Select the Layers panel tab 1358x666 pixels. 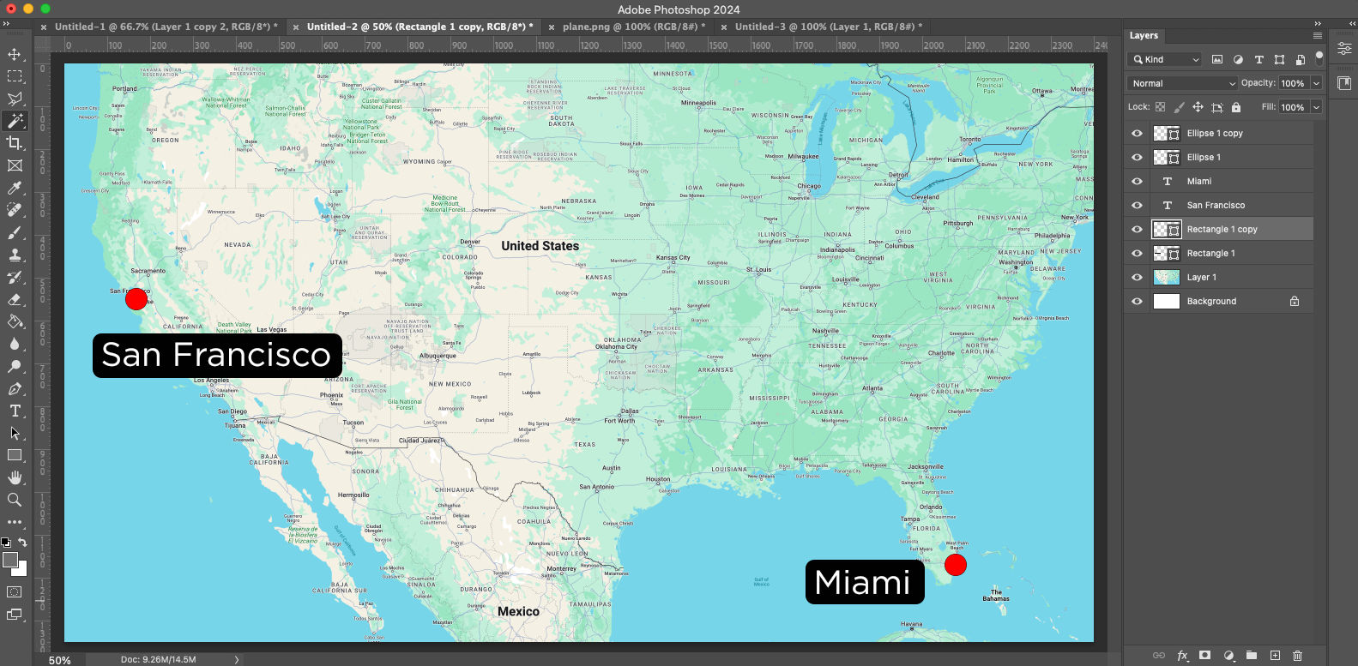point(1144,35)
